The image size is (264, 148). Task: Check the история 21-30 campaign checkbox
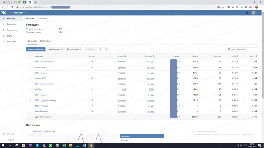tap(30, 78)
